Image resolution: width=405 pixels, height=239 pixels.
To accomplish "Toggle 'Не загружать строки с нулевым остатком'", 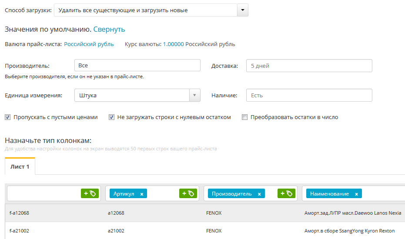I will [112, 117].
